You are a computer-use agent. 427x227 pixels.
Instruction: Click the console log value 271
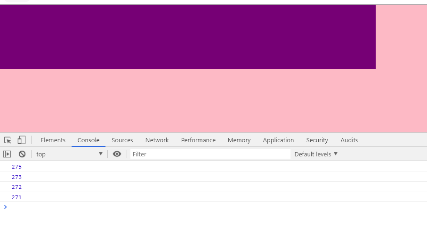tap(16, 197)
